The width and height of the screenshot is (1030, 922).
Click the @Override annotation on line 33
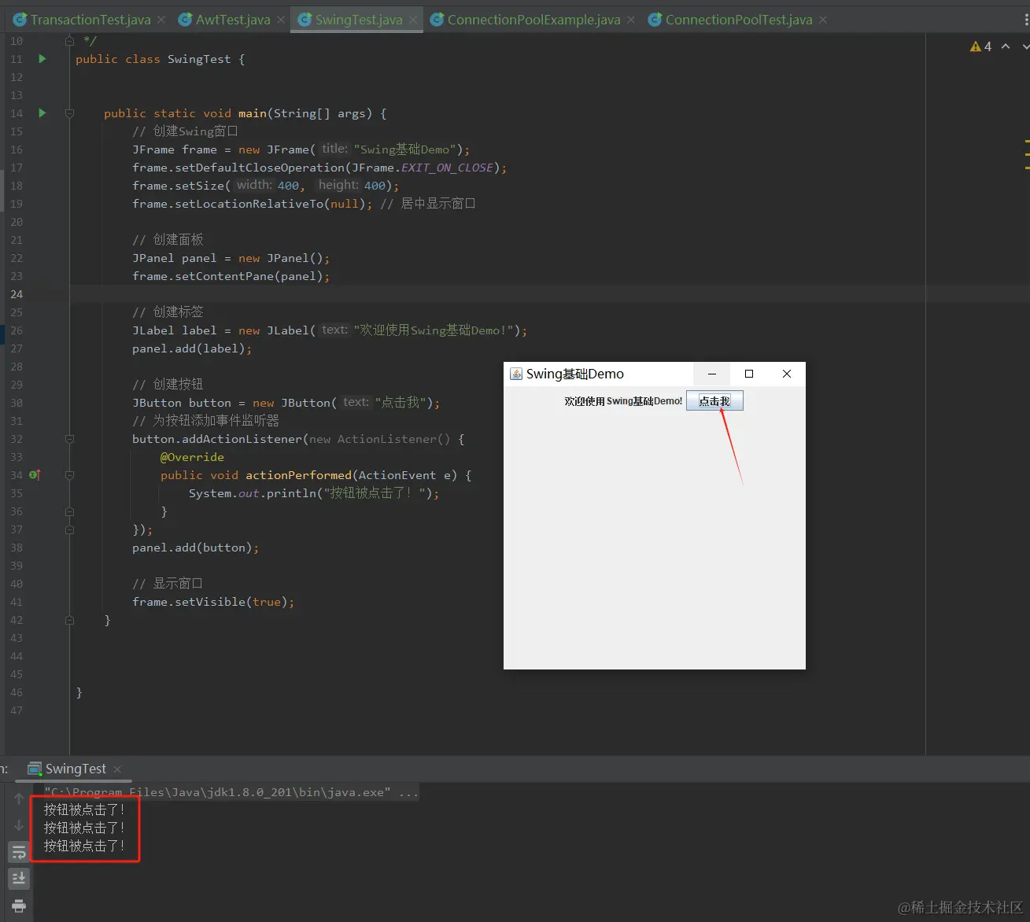click(x=192, y=457)
